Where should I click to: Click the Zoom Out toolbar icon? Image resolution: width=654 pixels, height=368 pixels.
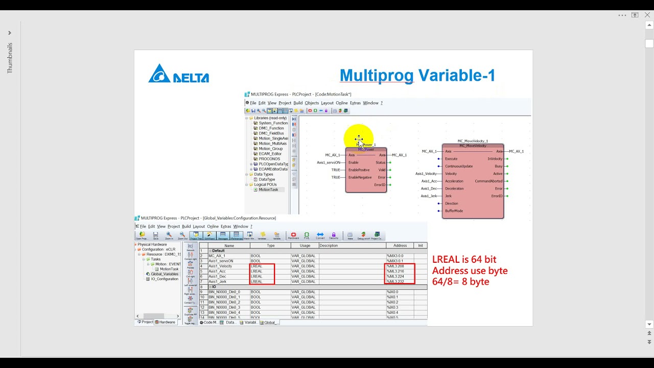(x=182, y=236)
